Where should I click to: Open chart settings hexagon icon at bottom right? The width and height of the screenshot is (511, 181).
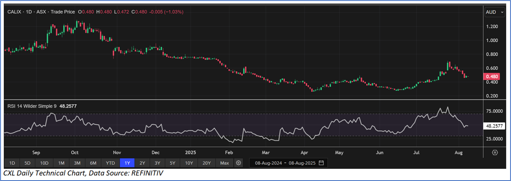pyautogui.click(x=495, y=152)
